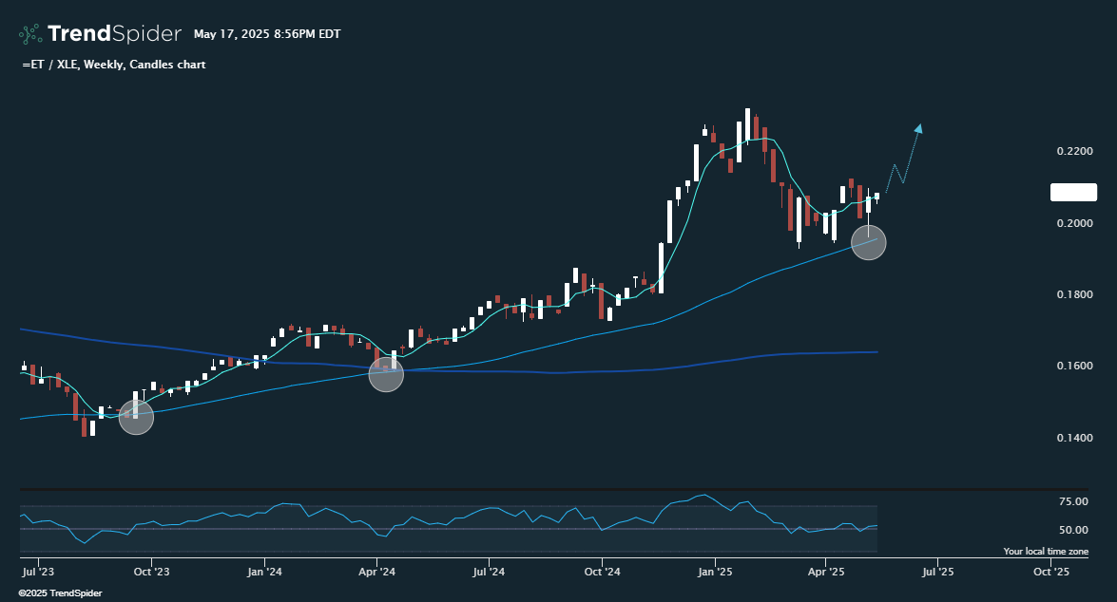Click the Your local time zone label
The height and width of the screenshot is (602, 1117).
1046,551
